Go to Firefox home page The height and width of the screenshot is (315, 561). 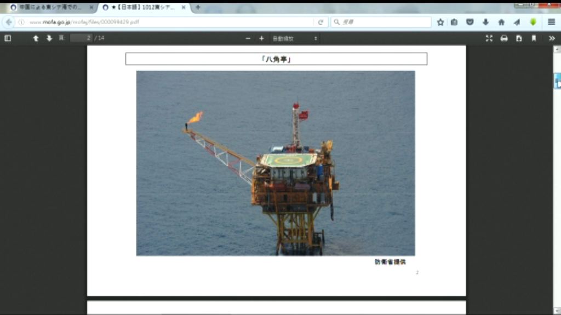pyautogui.click(x=501, y=22)
